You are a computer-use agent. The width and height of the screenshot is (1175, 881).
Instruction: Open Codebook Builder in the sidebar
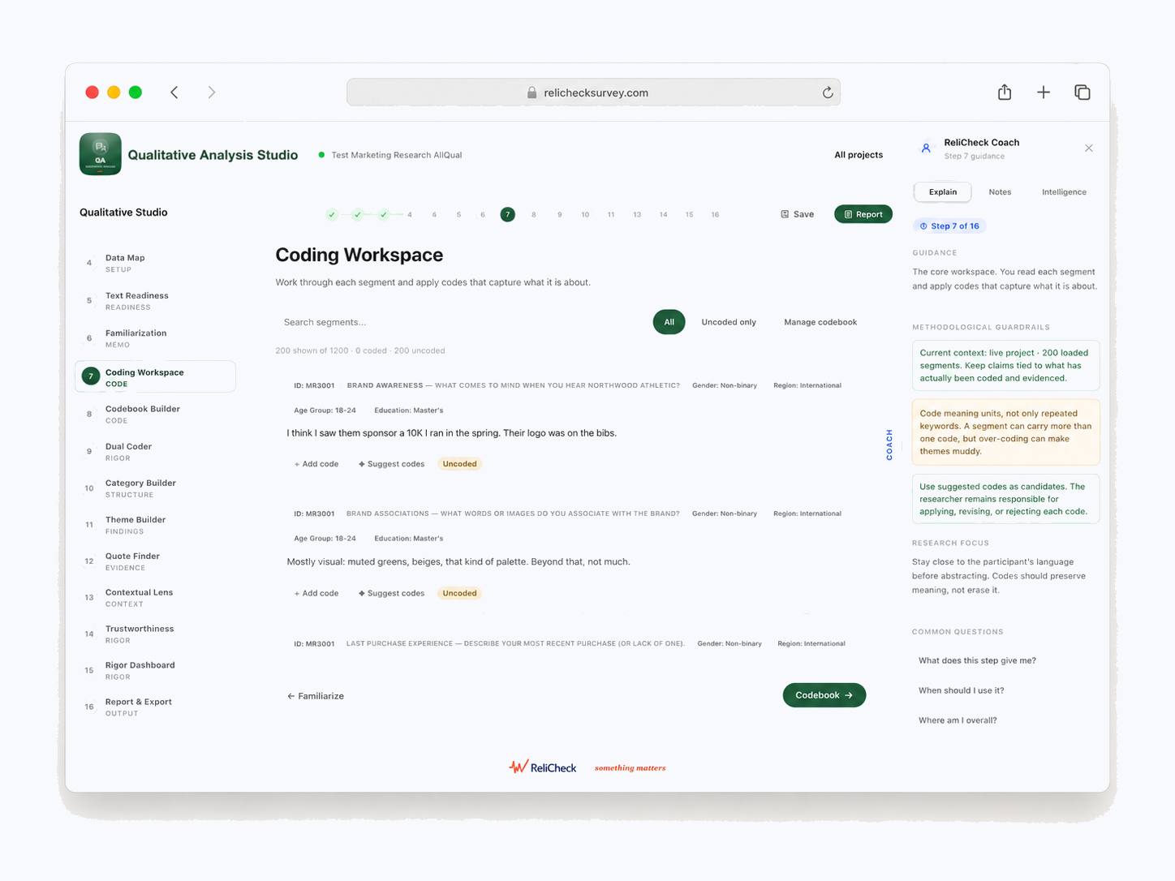[x=155, y=415]
